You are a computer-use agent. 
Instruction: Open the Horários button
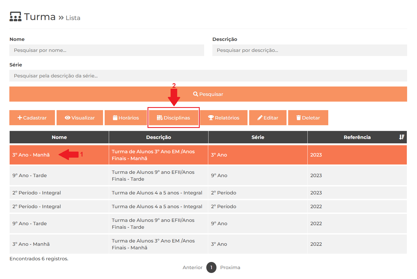(x=126, y=118)
